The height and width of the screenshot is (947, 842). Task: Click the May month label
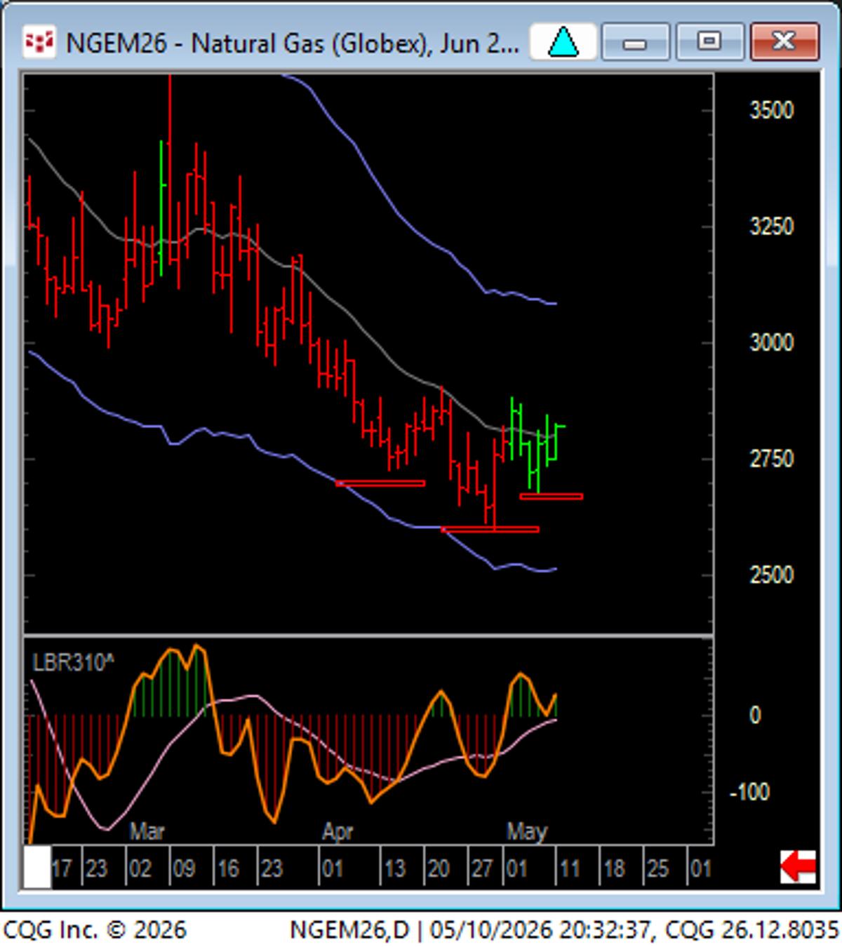point(527,832)
